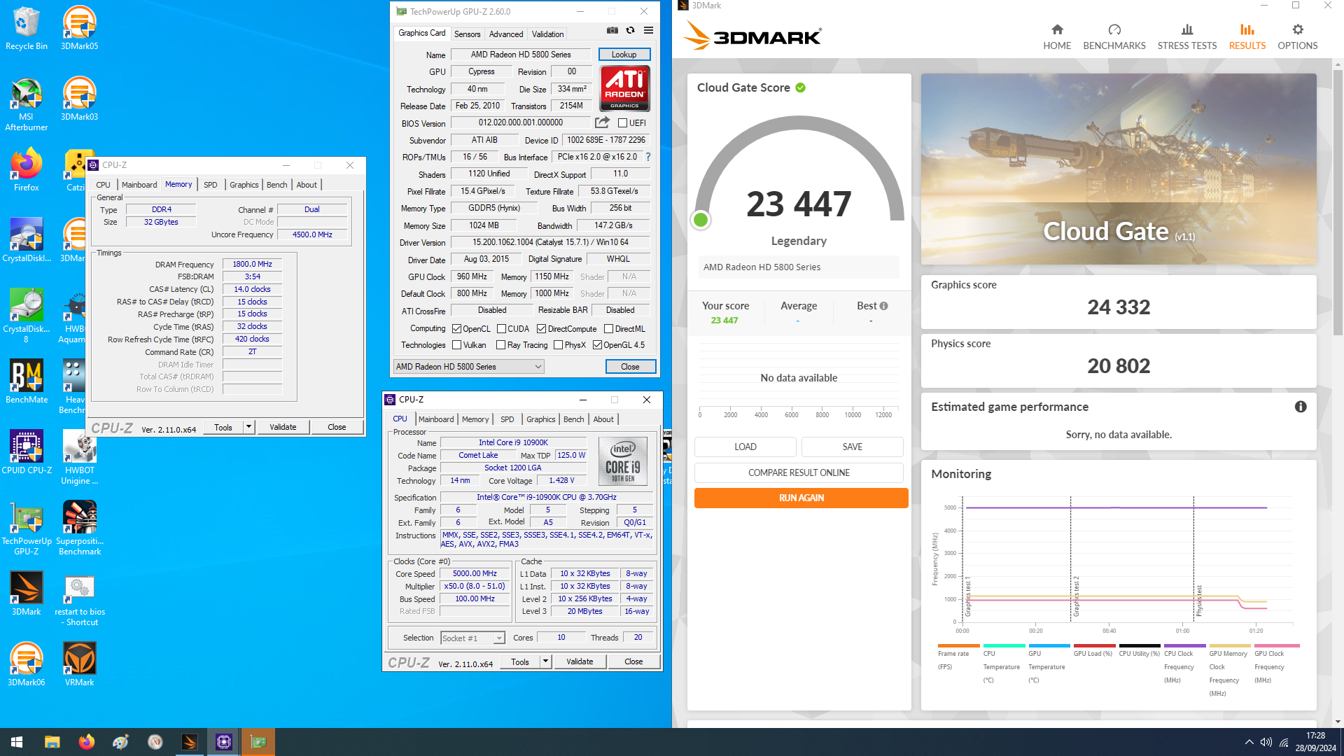Click COMPARE RESULT ONLINE button
The image size is (1344, 756).
click(x=799, y=472)
